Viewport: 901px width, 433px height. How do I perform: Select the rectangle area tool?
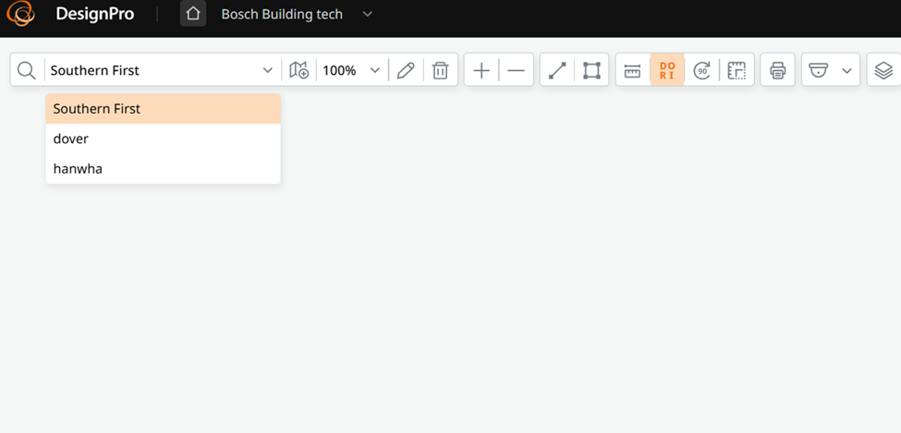click(x=591, y=71)
